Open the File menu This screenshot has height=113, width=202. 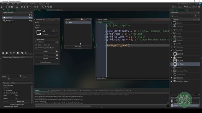point(3,4)
